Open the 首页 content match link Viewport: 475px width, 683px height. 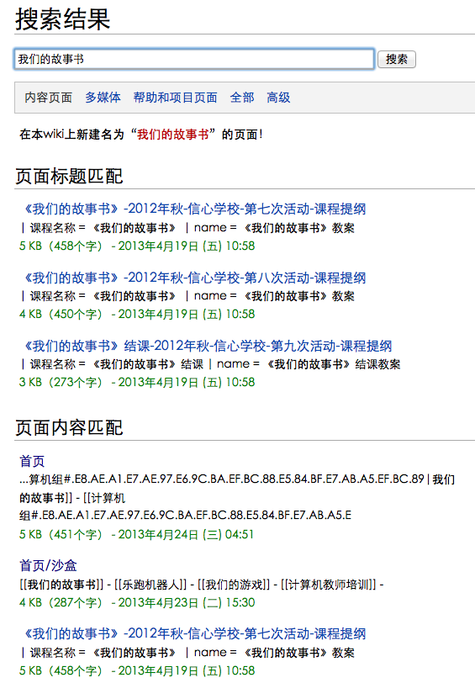[32, 461]
